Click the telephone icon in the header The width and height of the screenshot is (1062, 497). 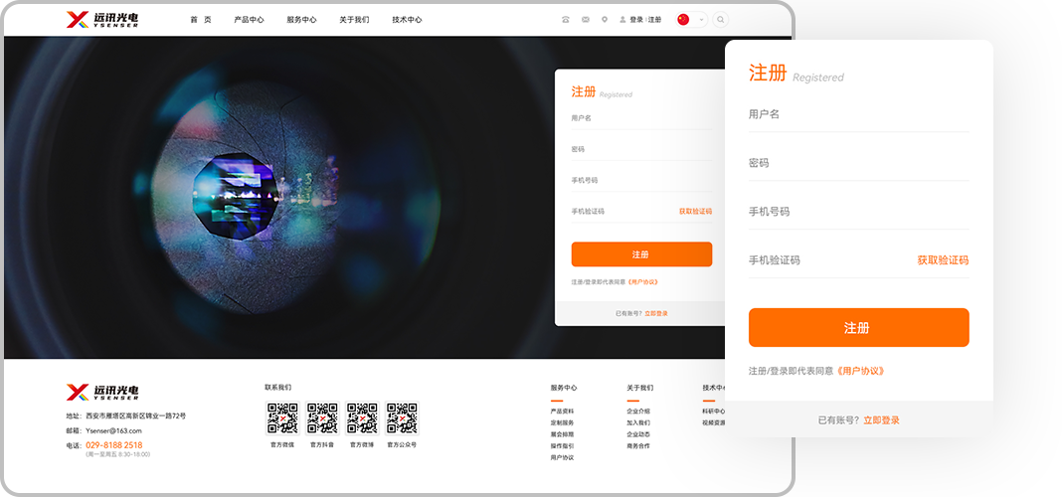[566, 19]
